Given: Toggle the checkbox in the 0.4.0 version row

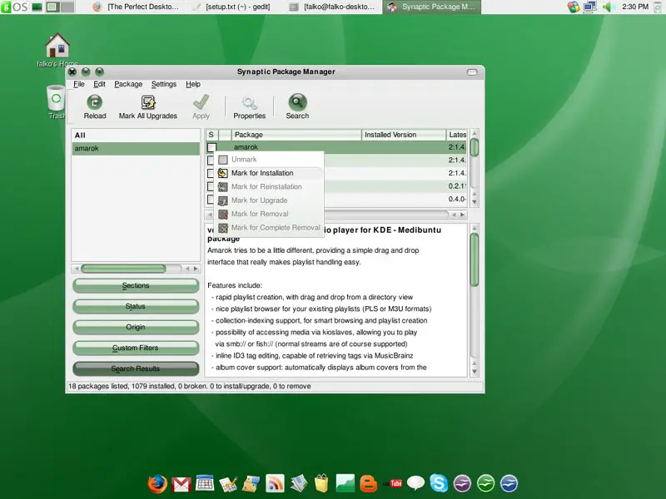Looking at the screenshot, I should (211, 199).
